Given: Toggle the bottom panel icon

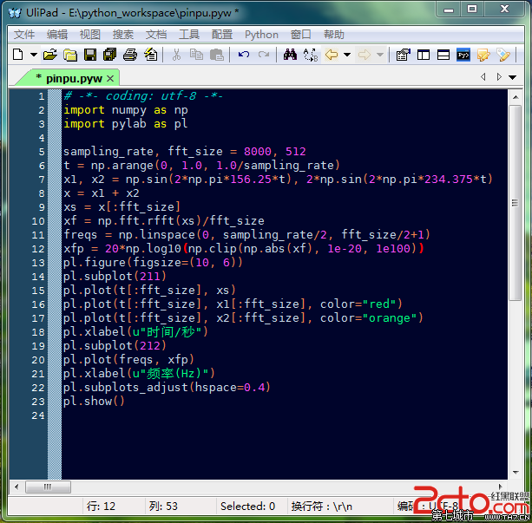Looking at the screenshot, I should pyautogui.click(x=443, y=55).
